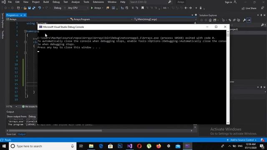Open the editor zoom 117 % dropdown
This screenshot has height=150, width=267.
pos(12,107)
